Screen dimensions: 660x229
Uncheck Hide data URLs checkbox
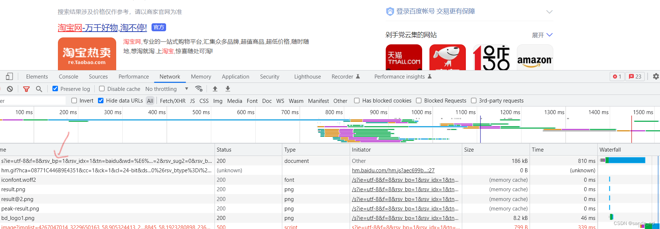point(101,100)
